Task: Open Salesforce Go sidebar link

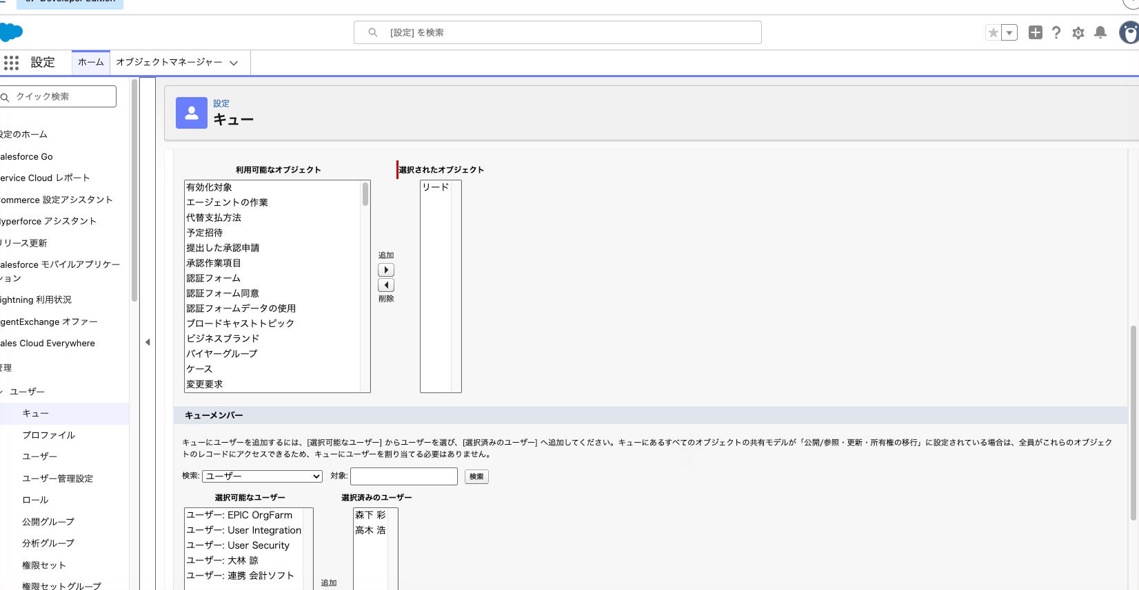Action: [x=26, y=156]
